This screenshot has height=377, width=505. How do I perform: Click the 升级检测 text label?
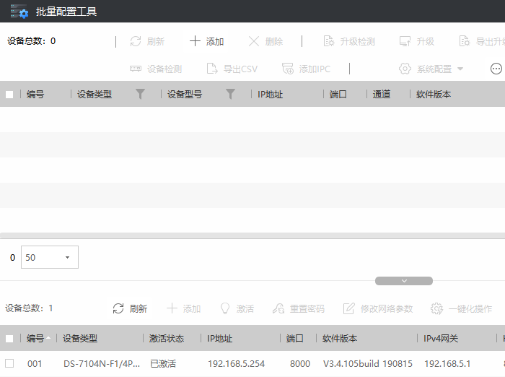click(x=358, y=42)
